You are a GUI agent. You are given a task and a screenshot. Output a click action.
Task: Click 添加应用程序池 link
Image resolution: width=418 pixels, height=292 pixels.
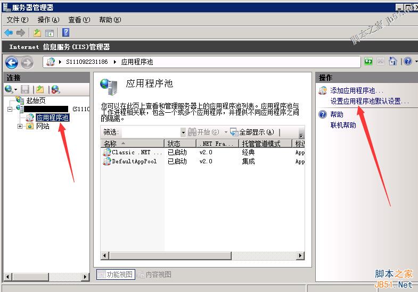click(x=356, y=91)
